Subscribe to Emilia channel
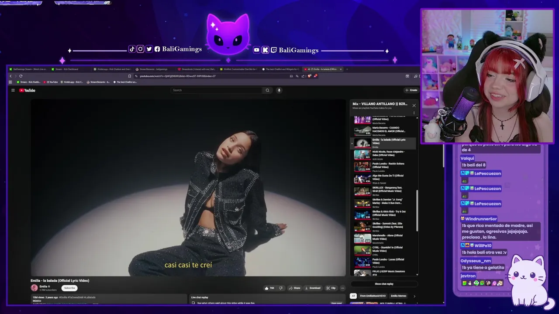Screen dimensions: 559x314 69,288
